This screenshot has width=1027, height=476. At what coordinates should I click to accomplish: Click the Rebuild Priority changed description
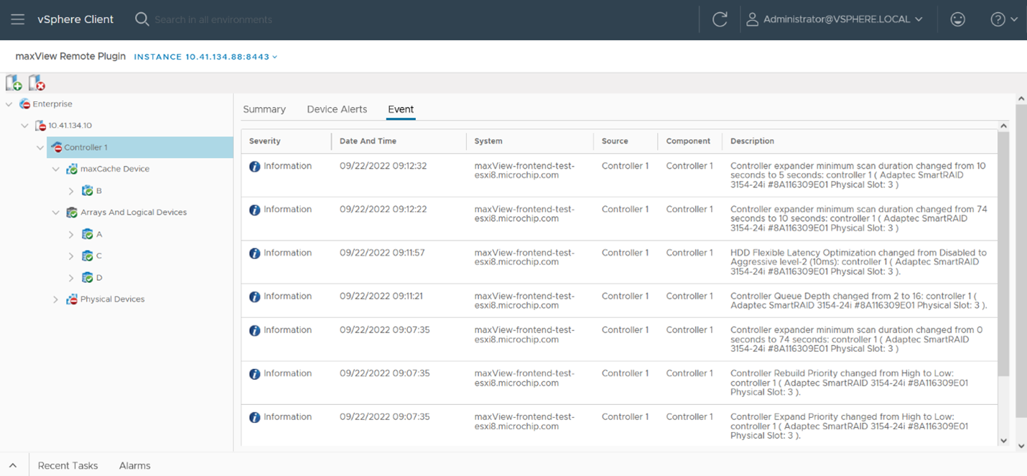pos(849,383)
